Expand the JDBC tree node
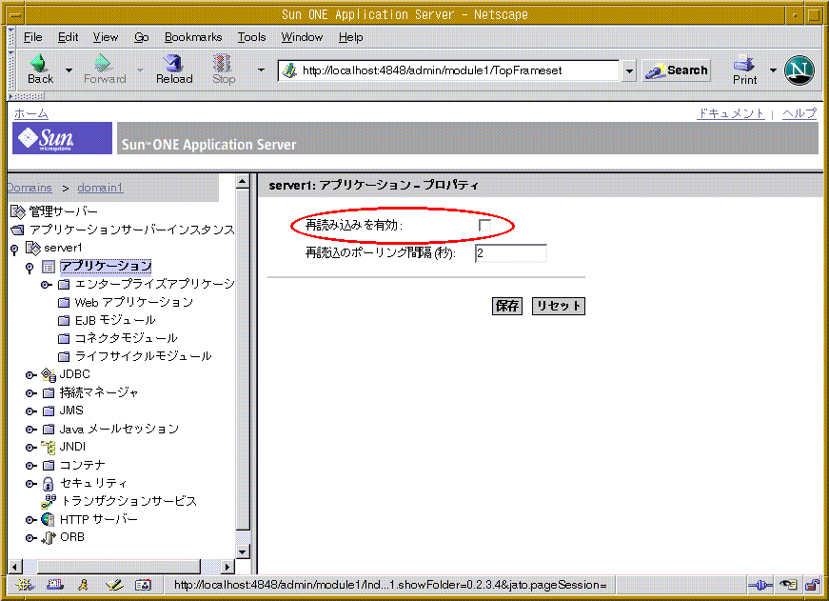This screenshot has height=601, width=829. click(x=31, y=375)
